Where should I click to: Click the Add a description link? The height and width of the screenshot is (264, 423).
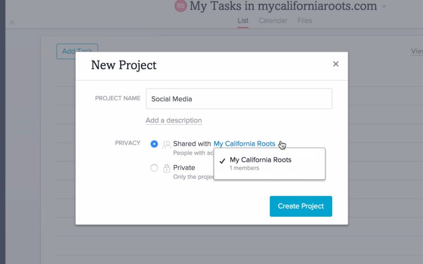click(173, 120)
